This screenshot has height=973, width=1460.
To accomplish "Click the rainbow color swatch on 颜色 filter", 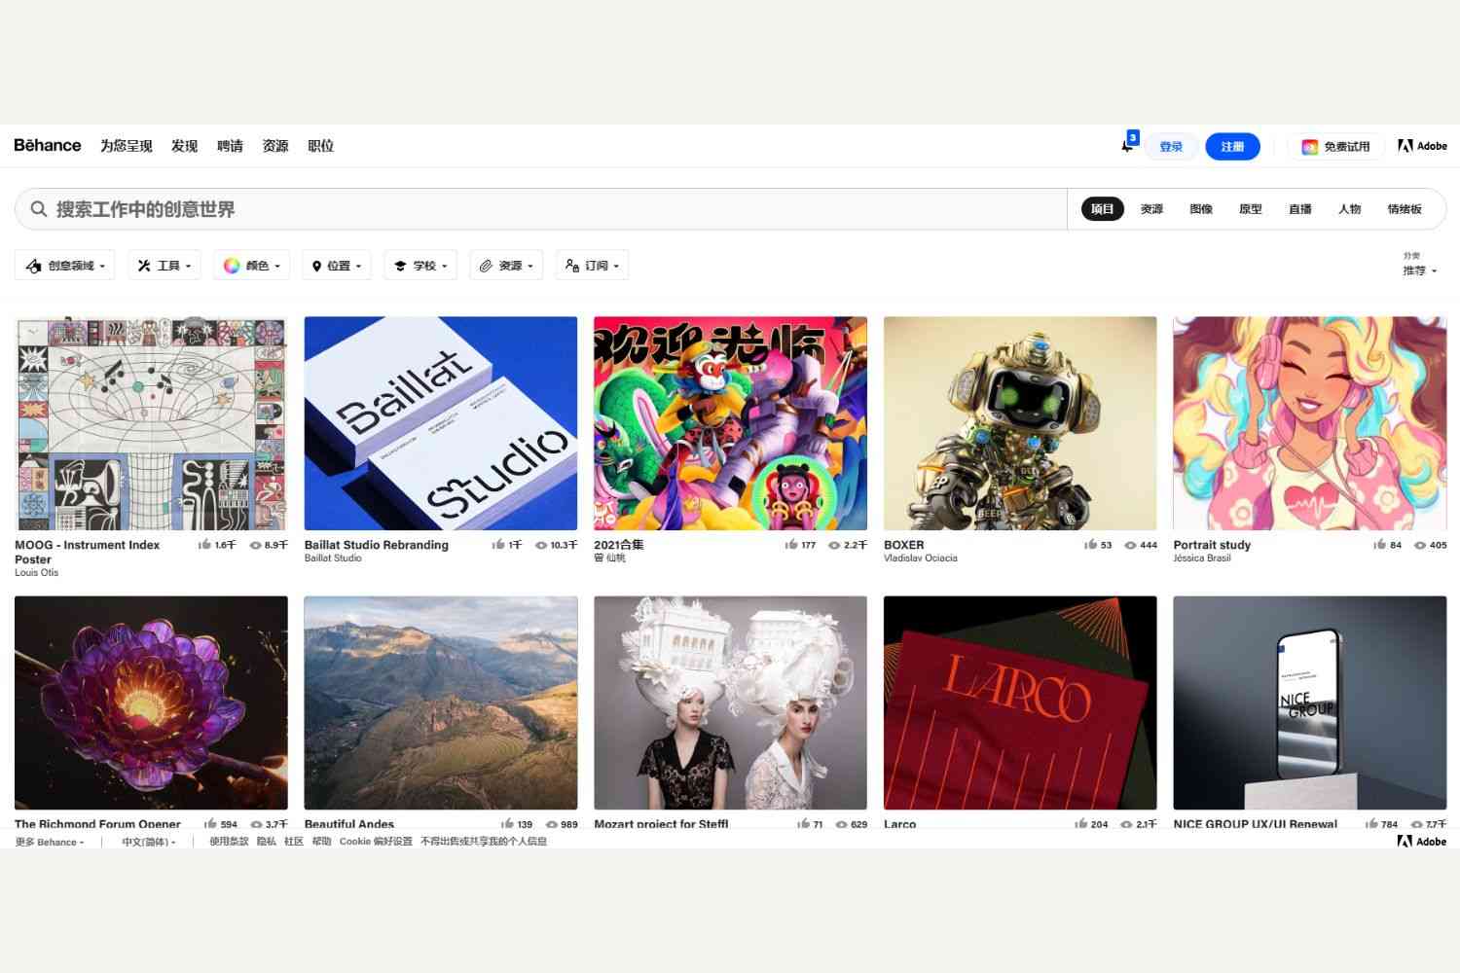I will (232, 265).
